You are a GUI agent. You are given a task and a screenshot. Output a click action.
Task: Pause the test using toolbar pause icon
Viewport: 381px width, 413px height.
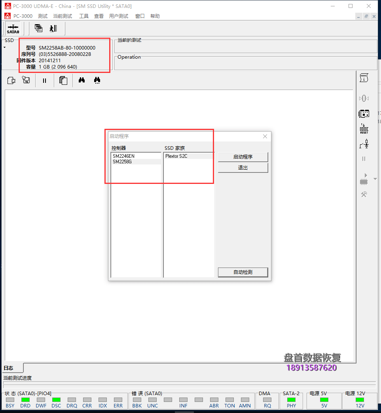click(x=44, y=80)
